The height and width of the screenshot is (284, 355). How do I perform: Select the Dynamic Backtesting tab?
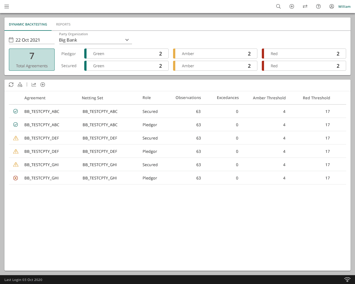coord(28,24)
